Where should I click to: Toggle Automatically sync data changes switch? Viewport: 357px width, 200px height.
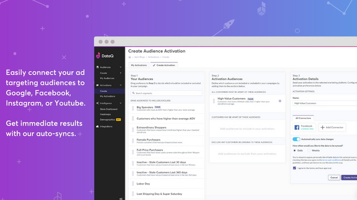coord(296,139)
